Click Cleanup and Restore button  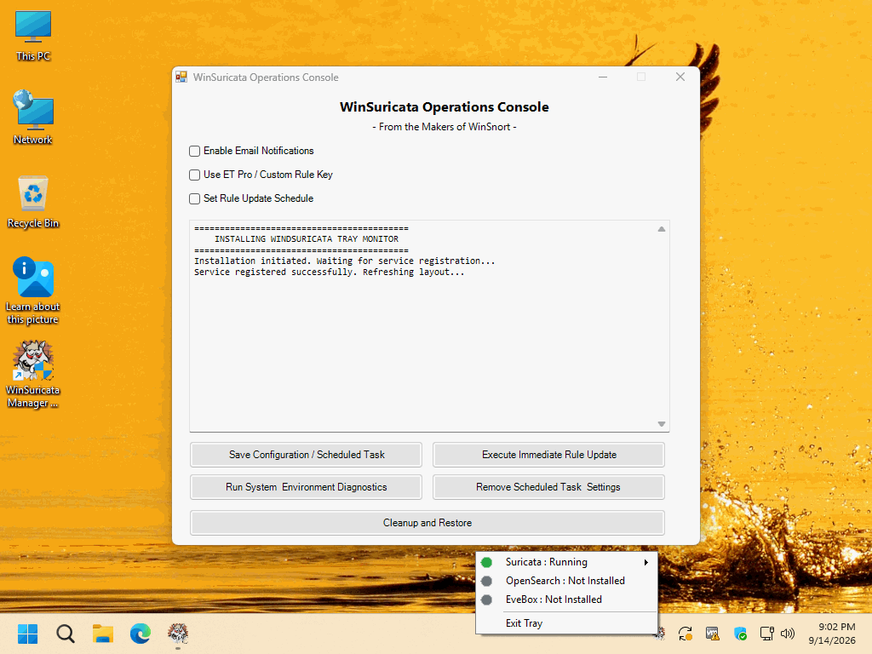point(427,523)
